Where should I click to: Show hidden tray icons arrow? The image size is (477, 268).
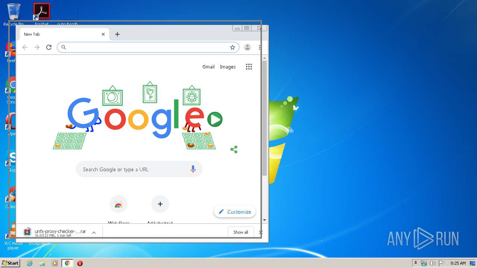click(416, 263)
